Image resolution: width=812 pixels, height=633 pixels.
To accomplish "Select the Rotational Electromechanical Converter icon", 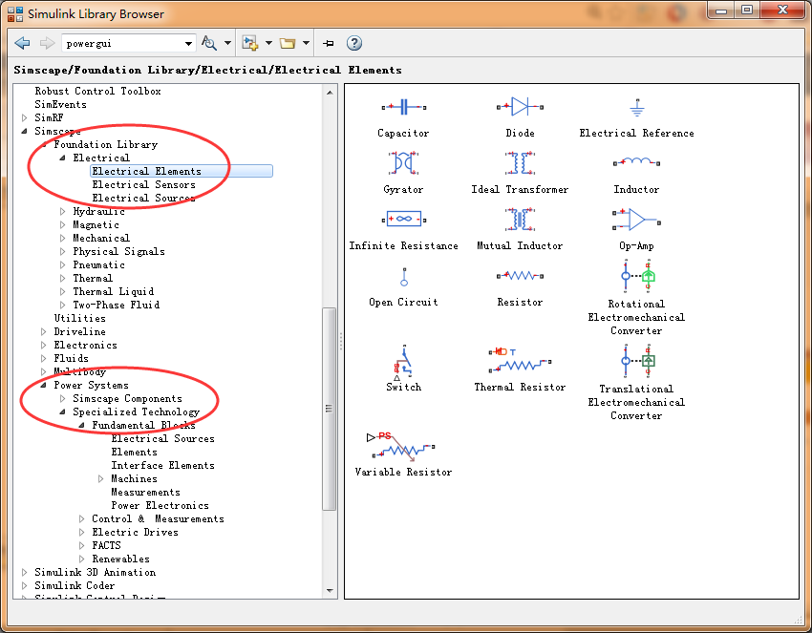I will click(637, 276).
